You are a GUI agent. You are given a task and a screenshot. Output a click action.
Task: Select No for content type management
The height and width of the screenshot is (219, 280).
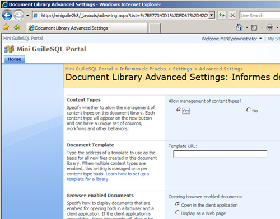(249, 110)
